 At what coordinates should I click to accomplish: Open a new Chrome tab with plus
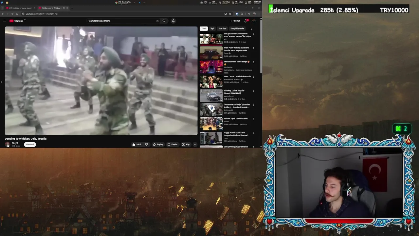(x=72, y=8)
